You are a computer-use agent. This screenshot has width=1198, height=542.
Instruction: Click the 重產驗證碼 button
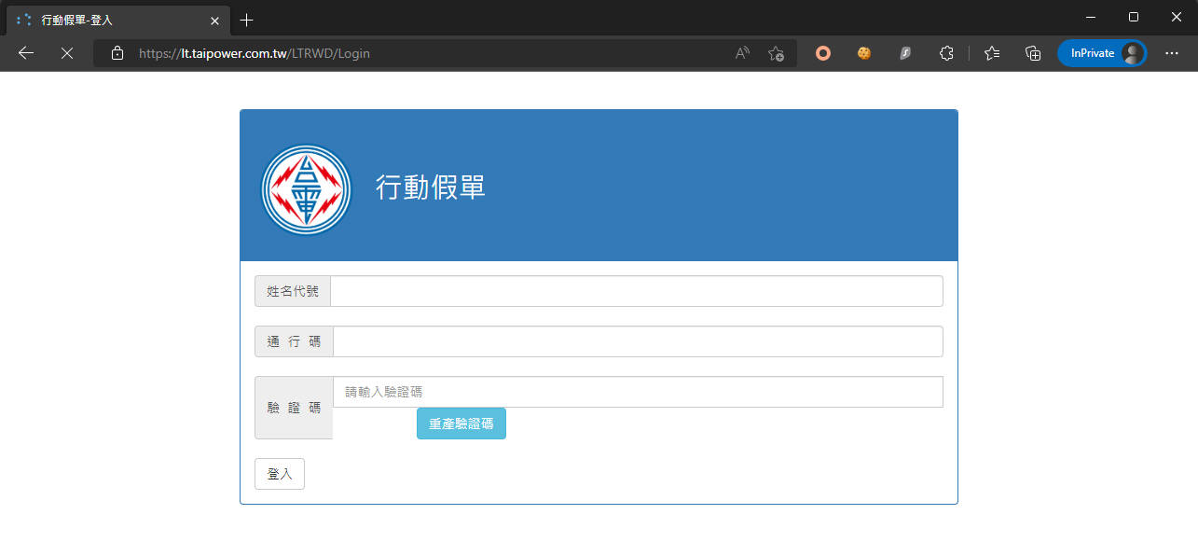point(461,424)
